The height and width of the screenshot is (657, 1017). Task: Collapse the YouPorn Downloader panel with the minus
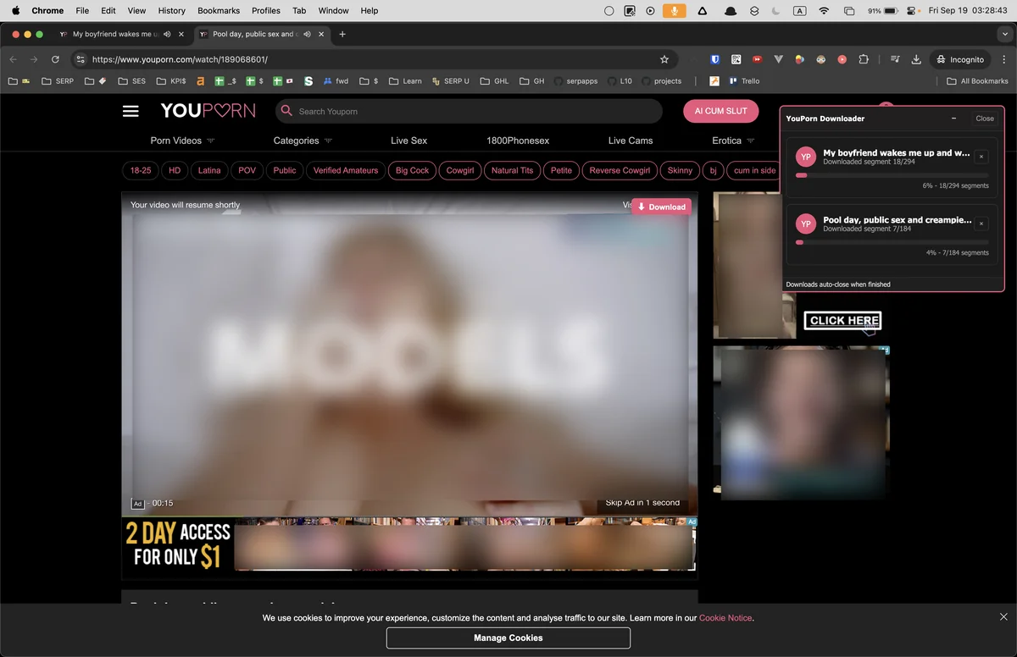coord(953,119)
